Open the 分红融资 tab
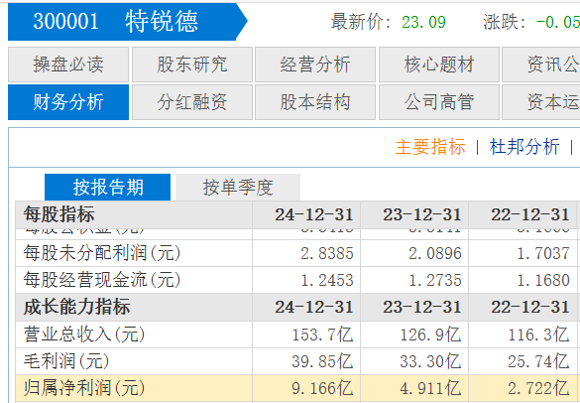Image resolution: width=580 pixels, height=403 pixels. coord(192,102)
